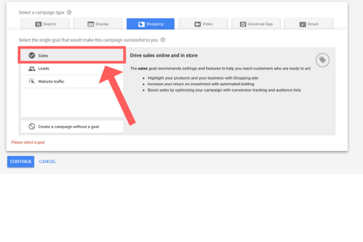Choose Create a campaign without a goal

[72, 127]
